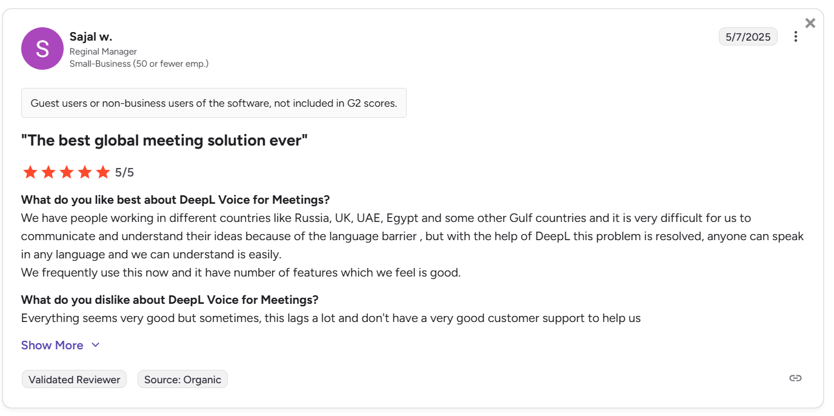Click the review title about global meetings
The image size is (834, 416).
pyautogui.click(x=164, y=140)
